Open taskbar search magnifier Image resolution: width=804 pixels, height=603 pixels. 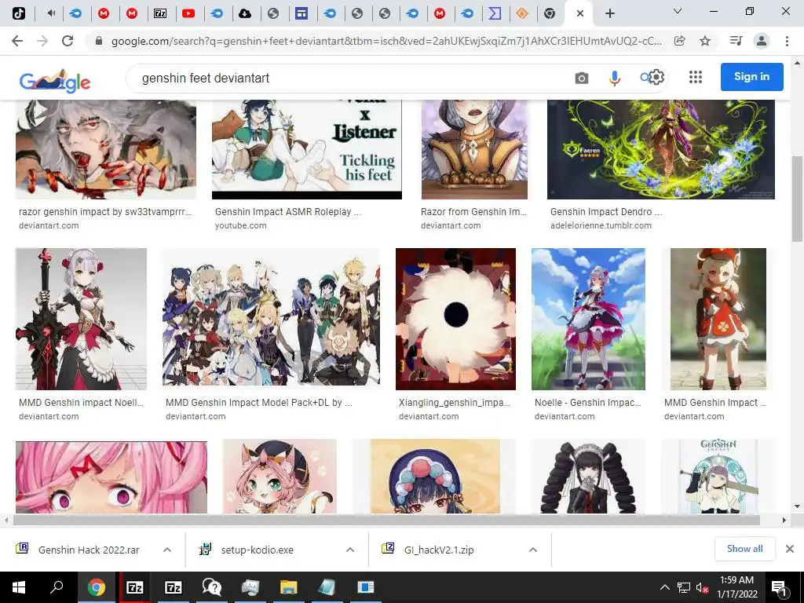click(57, 587)
